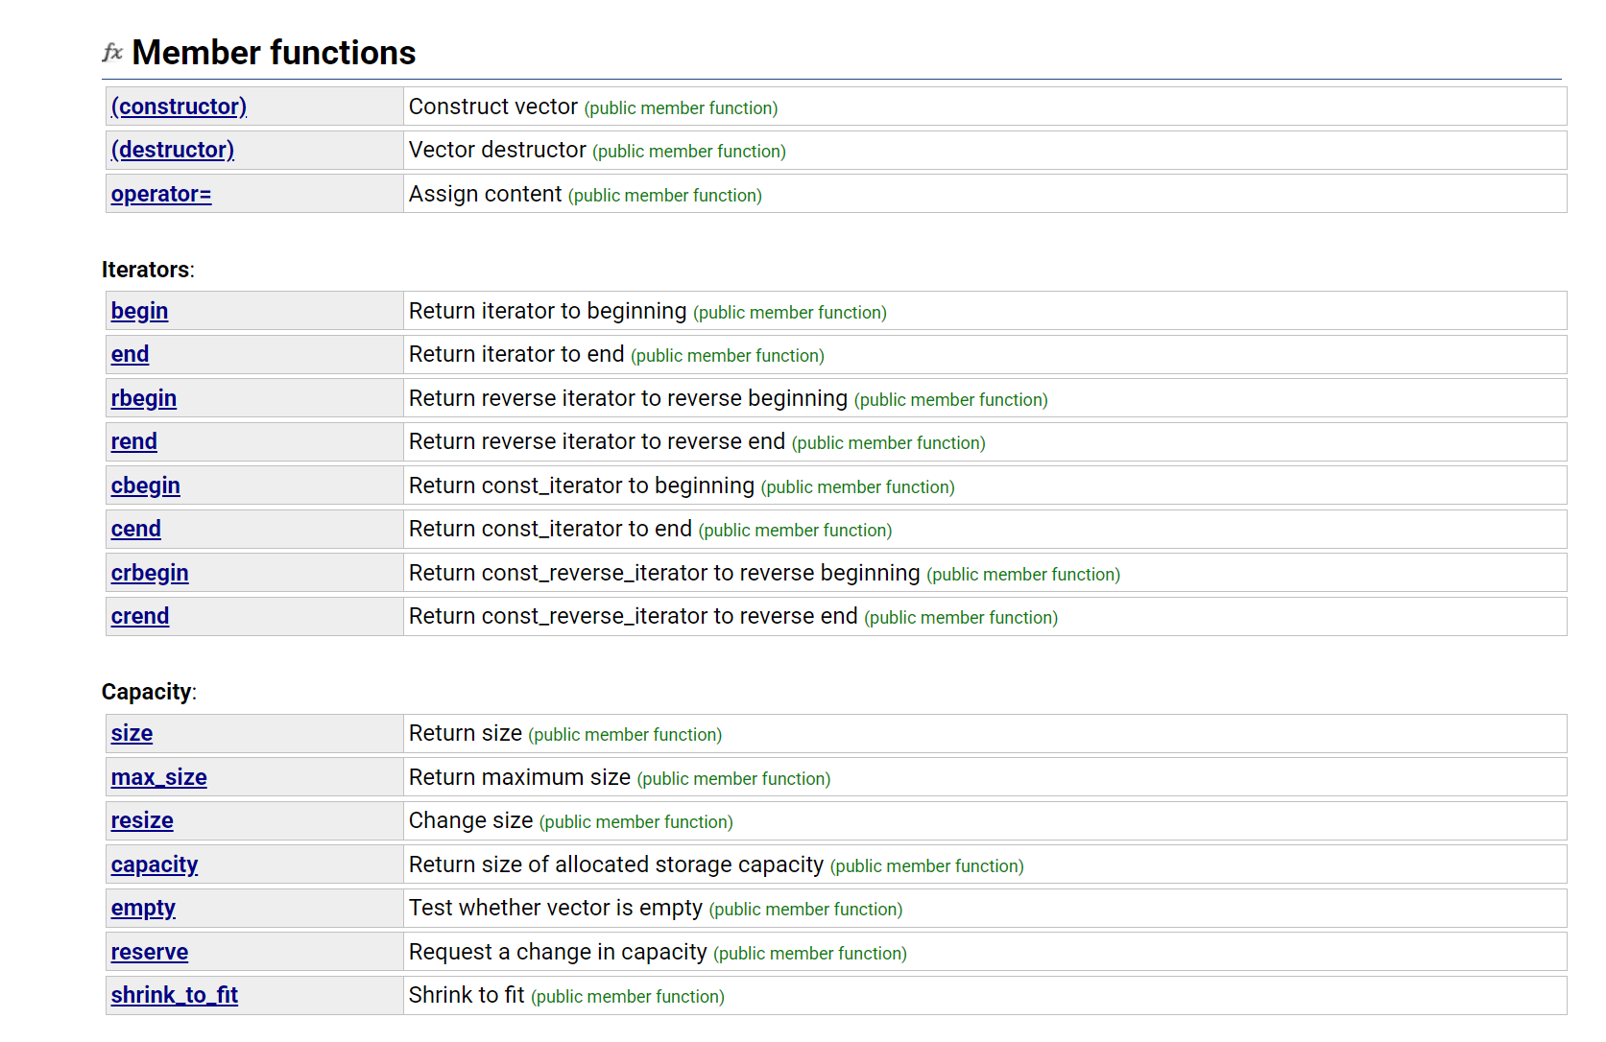Click the operator= link

[x=161, y=194]
